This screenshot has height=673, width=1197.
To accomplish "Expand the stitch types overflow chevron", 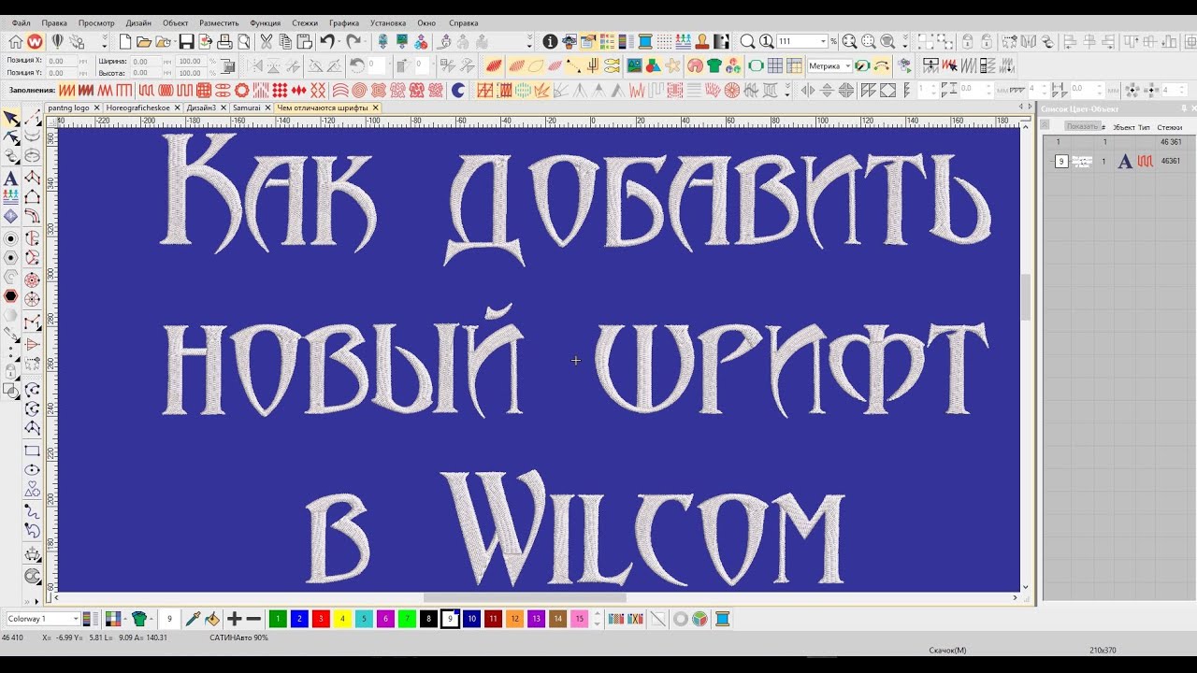I will (x=786, y=91).
